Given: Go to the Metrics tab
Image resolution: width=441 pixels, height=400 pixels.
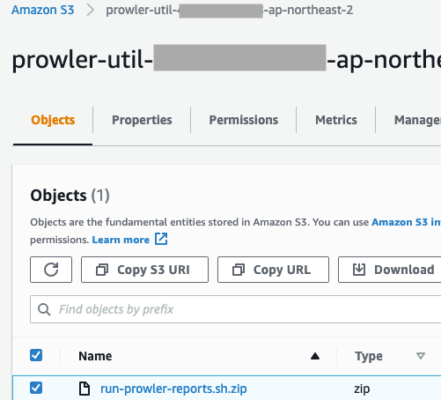Looking at the screenshot, I should tap(336, 120).
